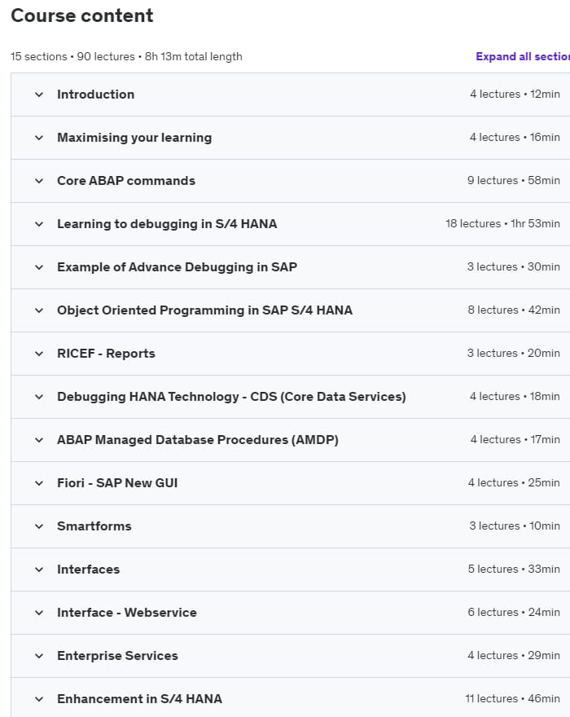
Task: Open the Smartforms section title
Action: 94,526
